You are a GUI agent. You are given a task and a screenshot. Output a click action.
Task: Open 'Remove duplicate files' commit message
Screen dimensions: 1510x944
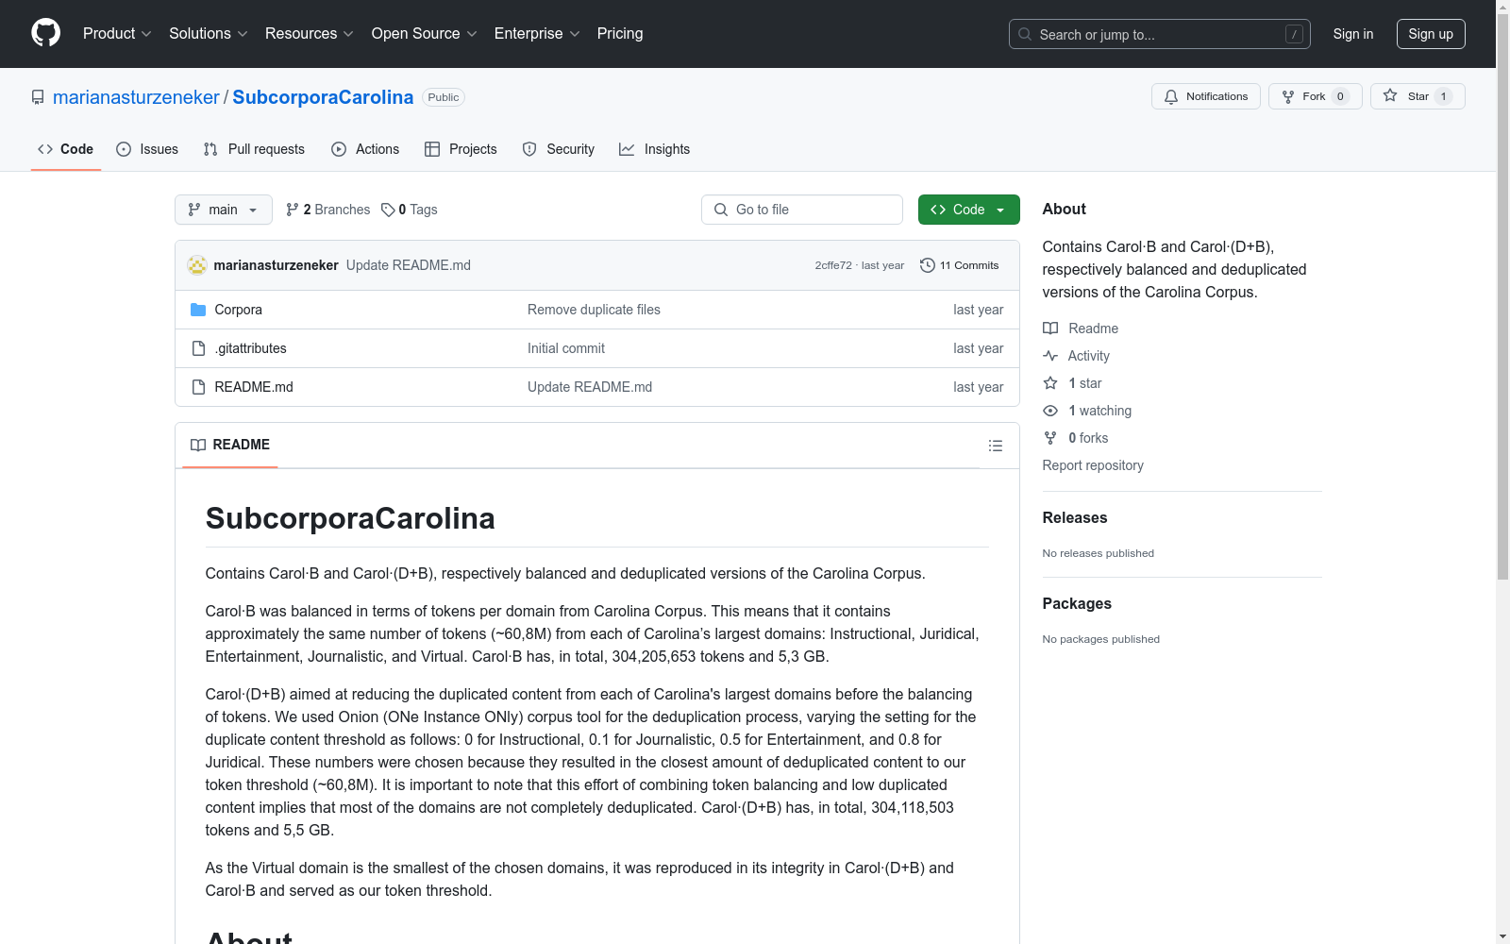click(594, 310)
